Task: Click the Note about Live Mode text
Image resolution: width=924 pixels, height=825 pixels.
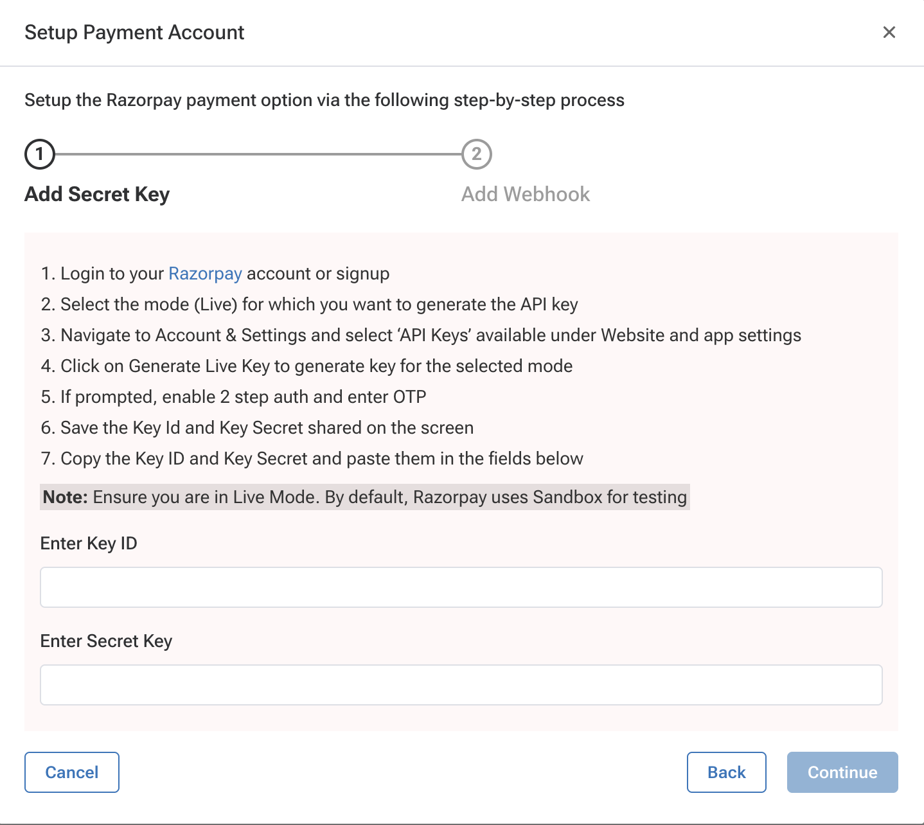Action: coord(365,497)
